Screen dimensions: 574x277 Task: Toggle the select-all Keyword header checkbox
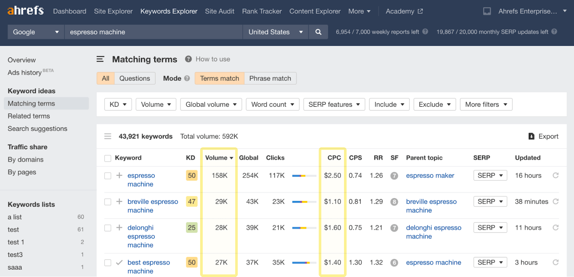(x=108, y=158)
